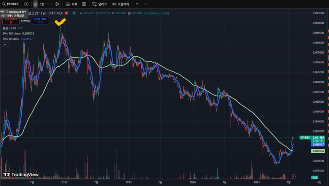
Task: Collapse the indicator legend chevron
Action: pyautogui.click(x=5, y=44)
